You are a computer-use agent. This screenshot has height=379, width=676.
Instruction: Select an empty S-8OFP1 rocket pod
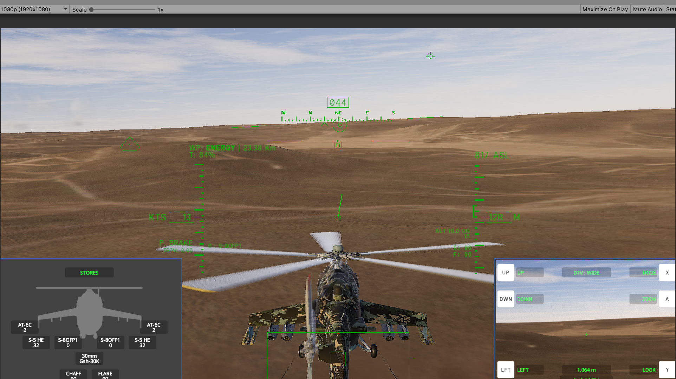68,342
